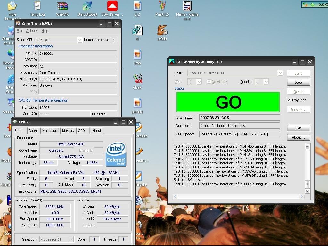
Task: Click the Intel Celeron logo in CPU-Z
Action: coord(116,154)
